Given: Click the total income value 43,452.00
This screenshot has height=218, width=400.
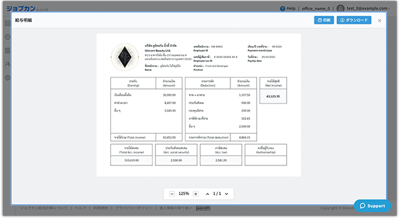Looking at the screenshot, I should [169, 137].
